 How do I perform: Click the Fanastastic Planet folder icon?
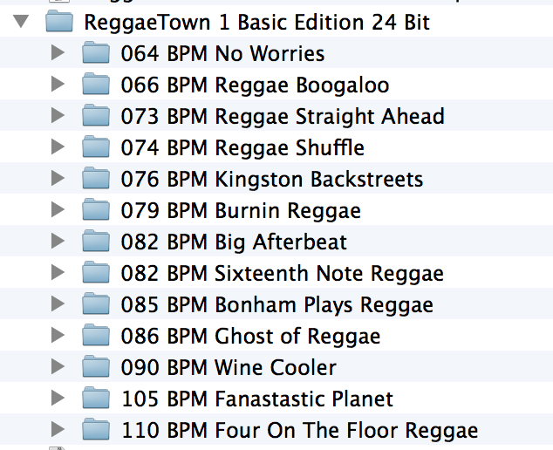pyautogui.click(x=95, y=399)
